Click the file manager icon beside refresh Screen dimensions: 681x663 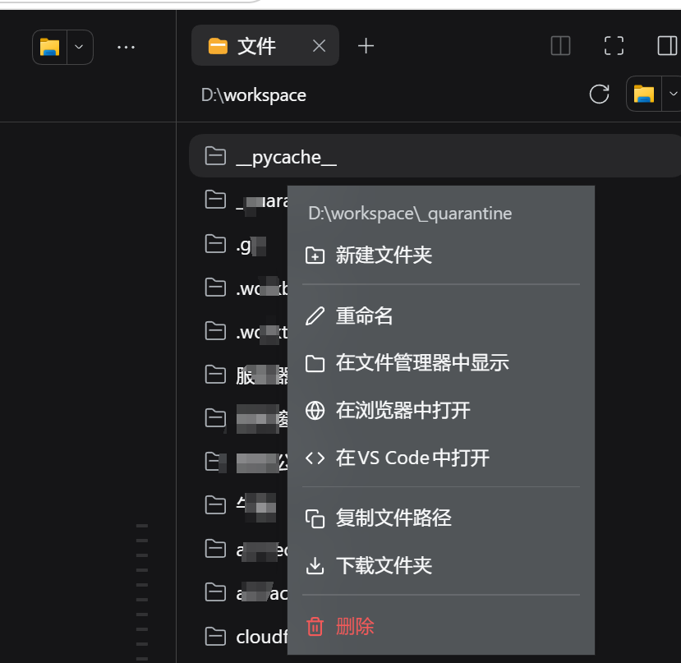click(x=644, y=94)
